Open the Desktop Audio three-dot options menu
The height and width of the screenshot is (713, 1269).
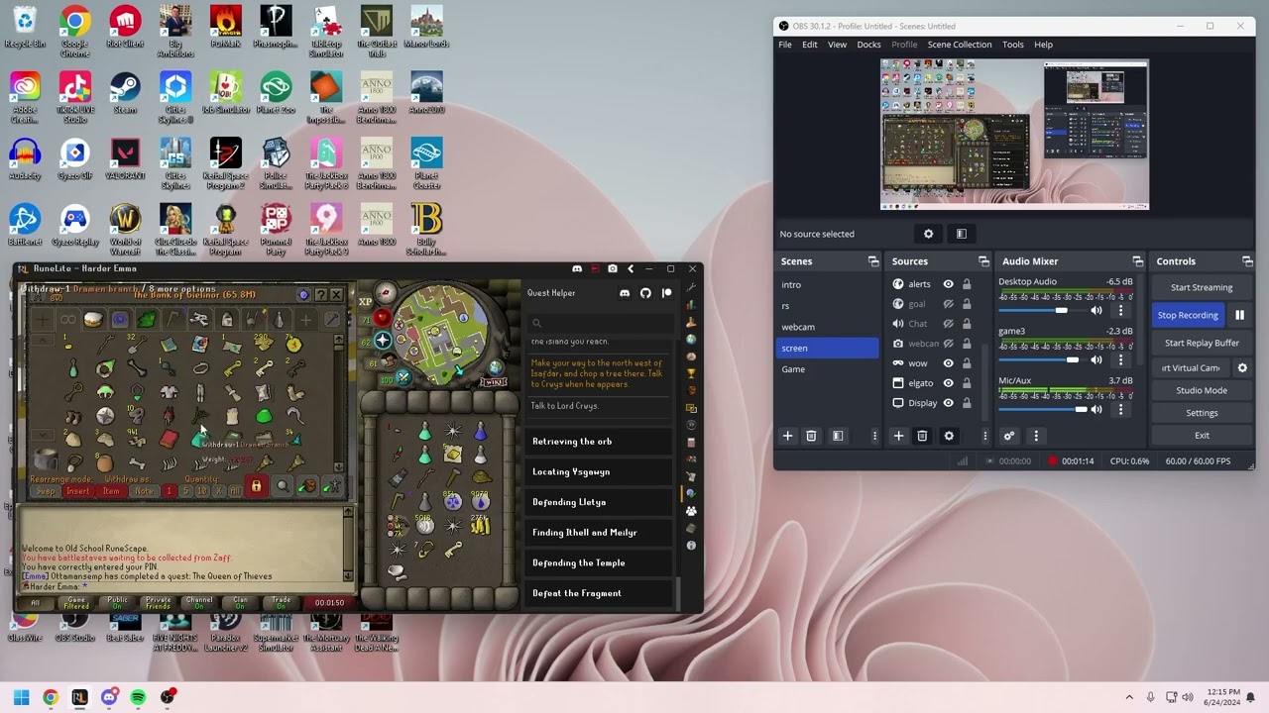tap(1121, 311)
